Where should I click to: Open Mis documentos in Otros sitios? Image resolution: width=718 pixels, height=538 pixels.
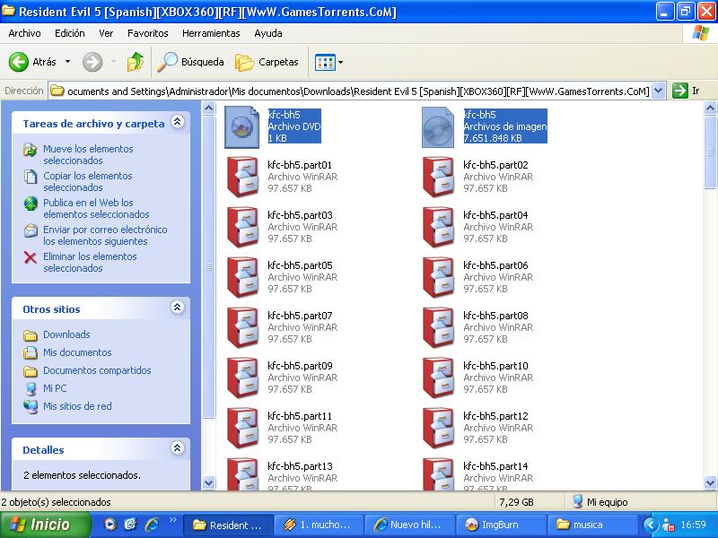[x=77, y=352]
